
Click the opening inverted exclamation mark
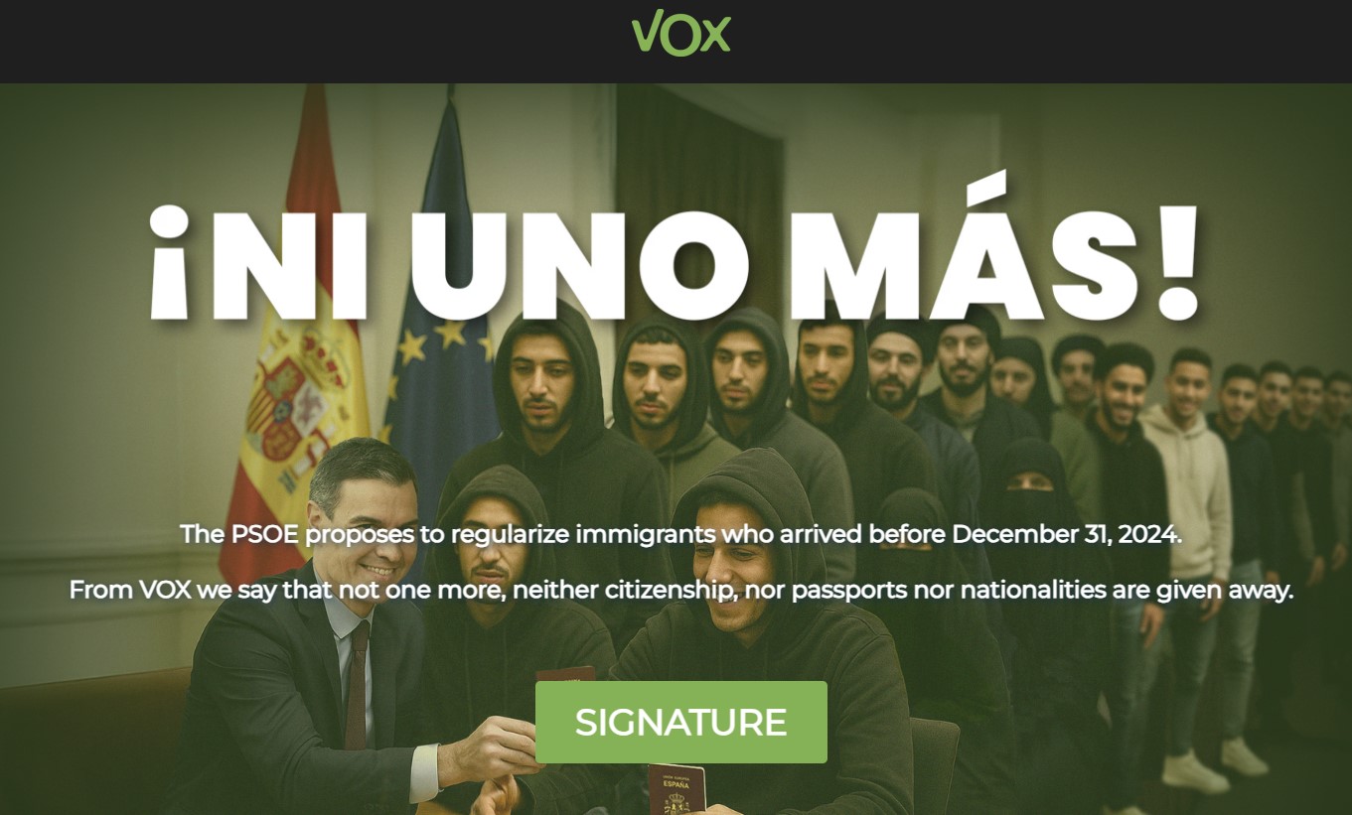tap(170, 262)
